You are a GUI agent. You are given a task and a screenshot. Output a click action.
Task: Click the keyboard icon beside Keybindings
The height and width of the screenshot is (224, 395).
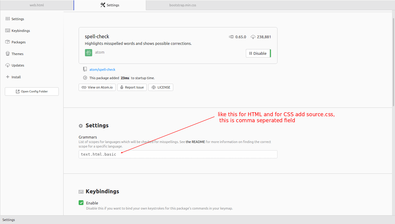click(8, 30)
